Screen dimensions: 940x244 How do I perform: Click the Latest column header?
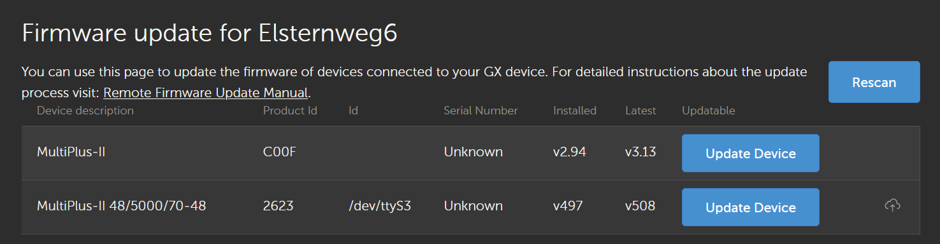click(x=640, y=111)
